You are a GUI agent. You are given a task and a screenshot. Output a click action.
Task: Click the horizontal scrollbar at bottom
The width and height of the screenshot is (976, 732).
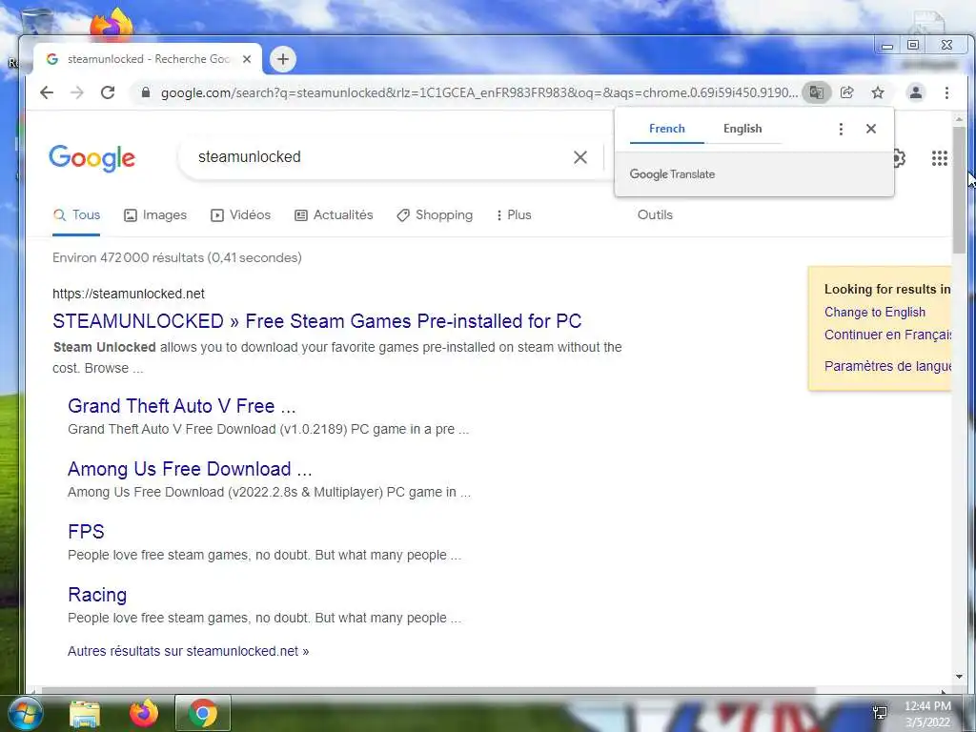pyautogui.click(x=428, y=690)
